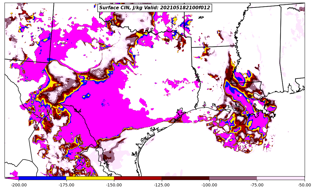Click the -75.00 colorbar tick label
This screenshot has width=314, height=190.
coord(257,185)
